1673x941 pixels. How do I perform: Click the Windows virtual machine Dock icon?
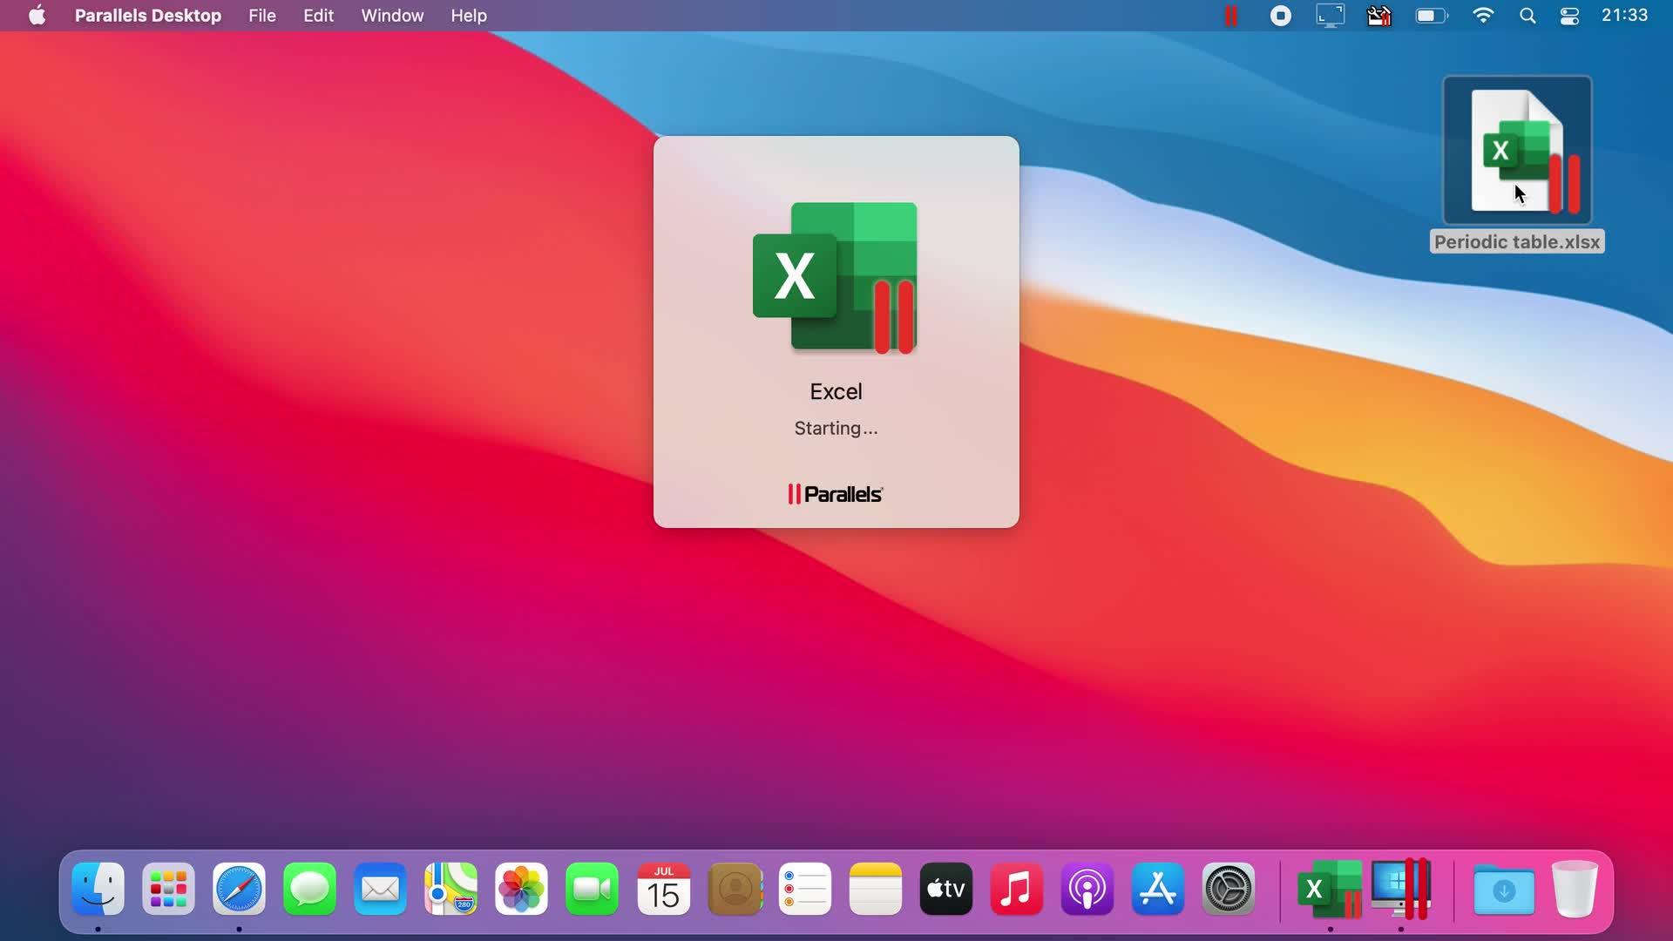pyautogui.click(x=1401, y=889)
